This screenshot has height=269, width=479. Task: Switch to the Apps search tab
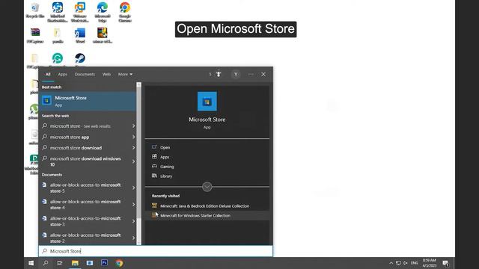(62, 74)
